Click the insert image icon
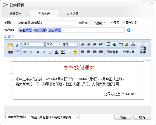Image resolution: width=156 pixels, height=125 pixels. click(108, 44)
